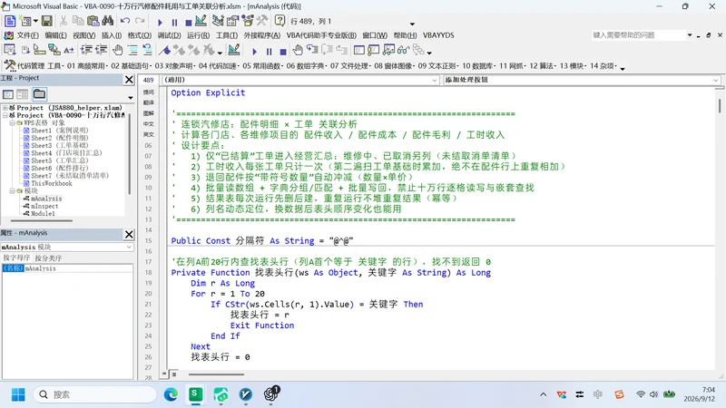Click the 英文 button in code margin

(x=148, y=134)
